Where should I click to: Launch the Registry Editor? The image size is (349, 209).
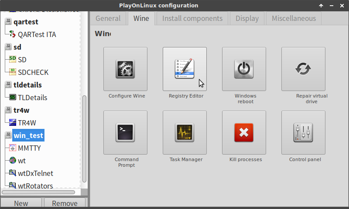(x=185, y=69)
